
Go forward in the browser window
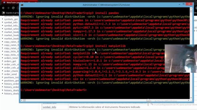coord(8,8)
